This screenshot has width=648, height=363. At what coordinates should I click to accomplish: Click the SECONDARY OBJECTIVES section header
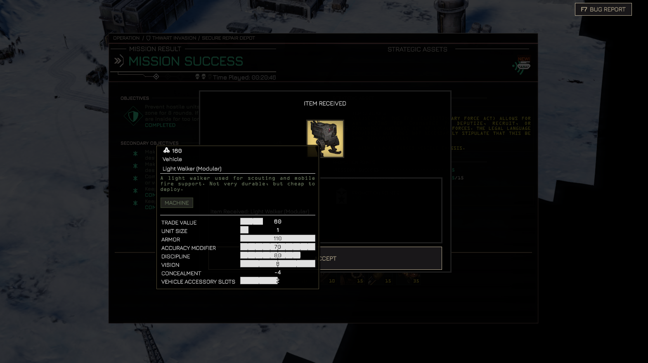click(149, 143)
